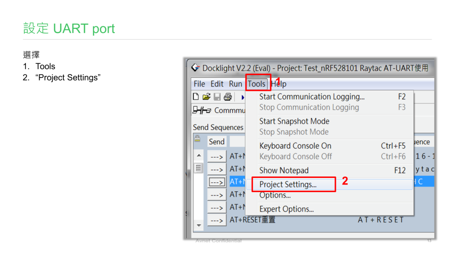Click the communication port icon beside Commmu

tap(202, 111)
